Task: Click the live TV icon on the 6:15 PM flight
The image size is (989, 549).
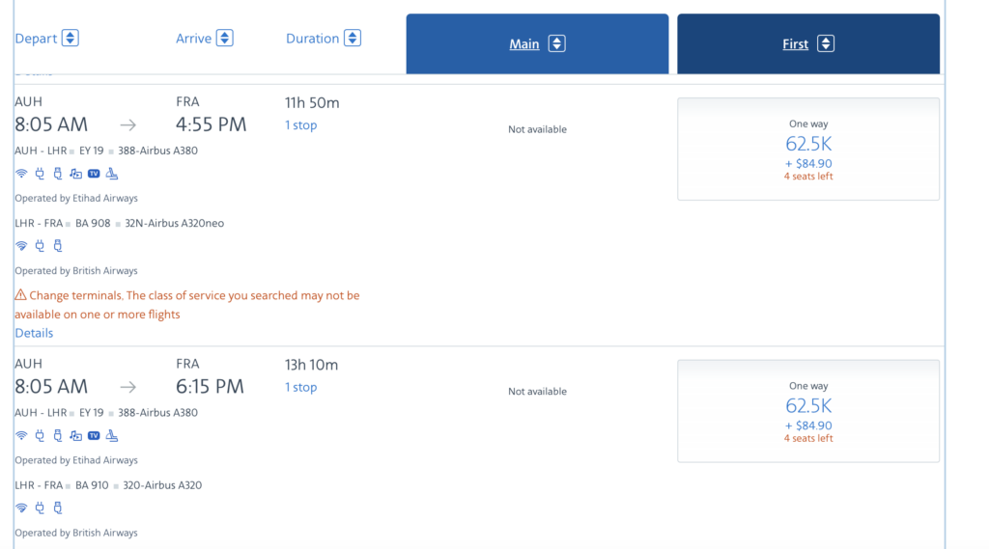Action: [94, 436]
